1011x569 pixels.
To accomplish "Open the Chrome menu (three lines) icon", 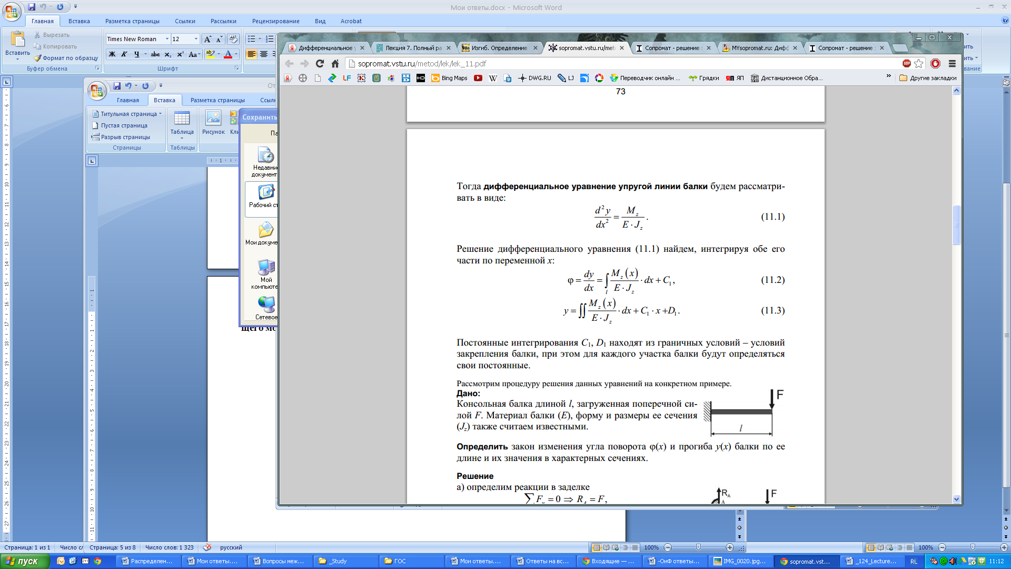I will click(952, 63).
